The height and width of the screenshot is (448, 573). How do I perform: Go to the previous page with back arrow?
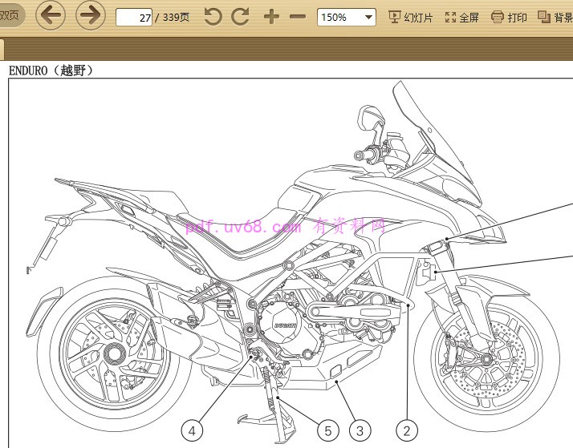point(51,15)
